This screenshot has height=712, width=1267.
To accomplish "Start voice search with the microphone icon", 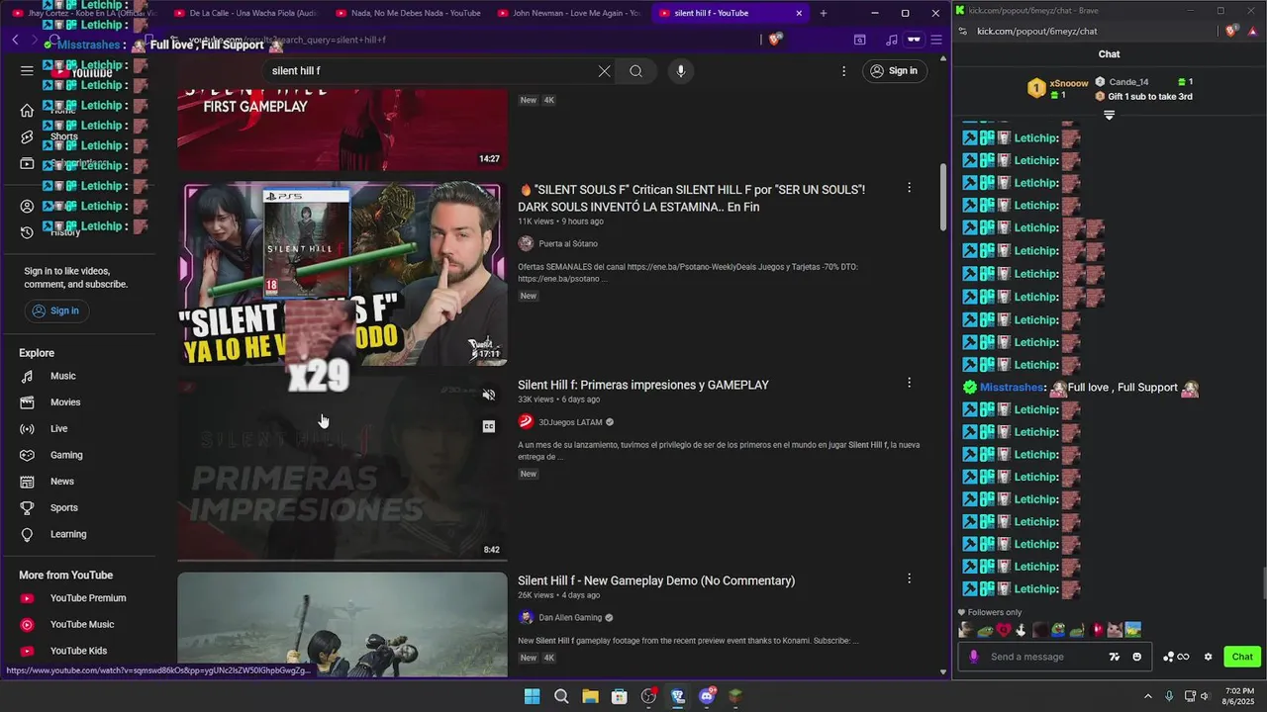I will click(680, 71).
